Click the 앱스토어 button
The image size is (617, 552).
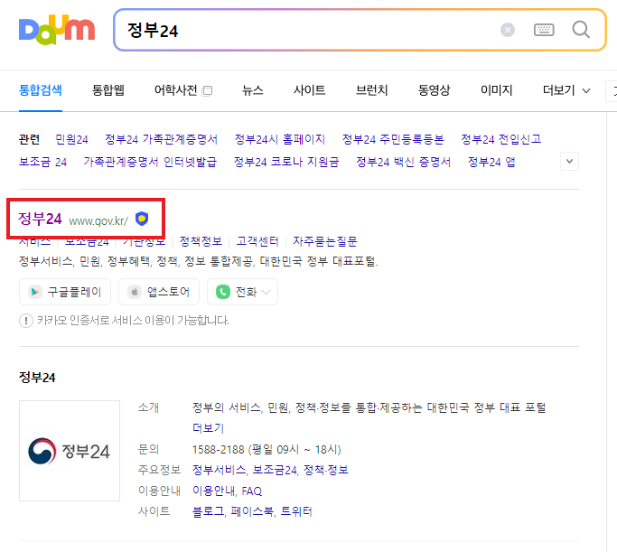pos(159,292)
